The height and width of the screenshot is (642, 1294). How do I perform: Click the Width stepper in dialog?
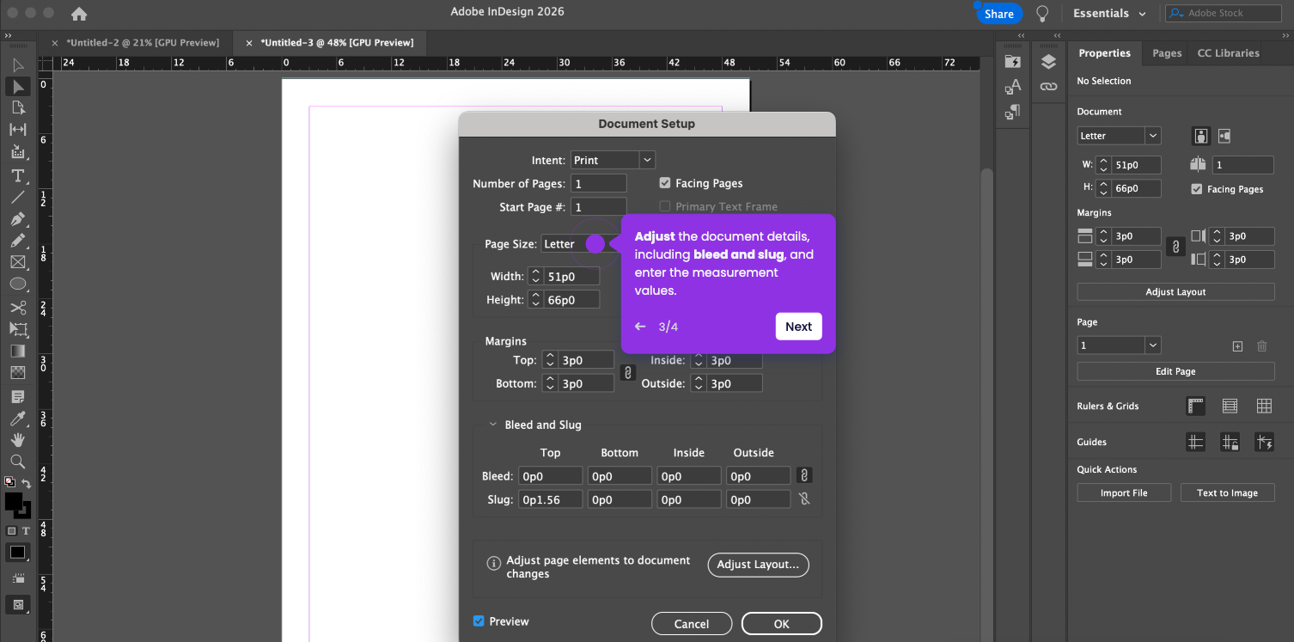535,277
